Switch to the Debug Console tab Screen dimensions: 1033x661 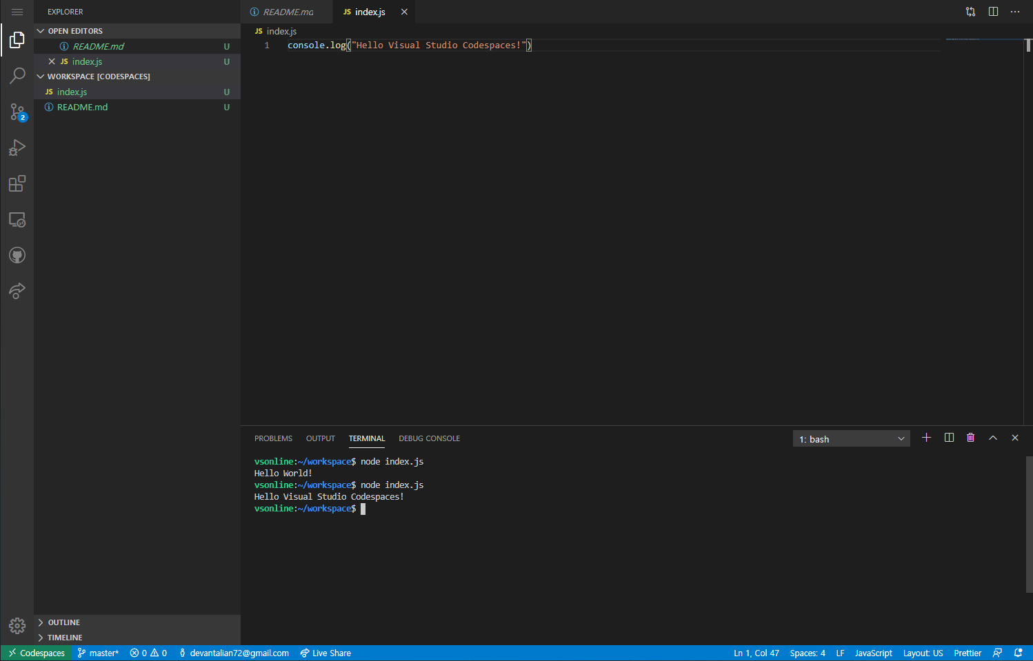(429, 438)
